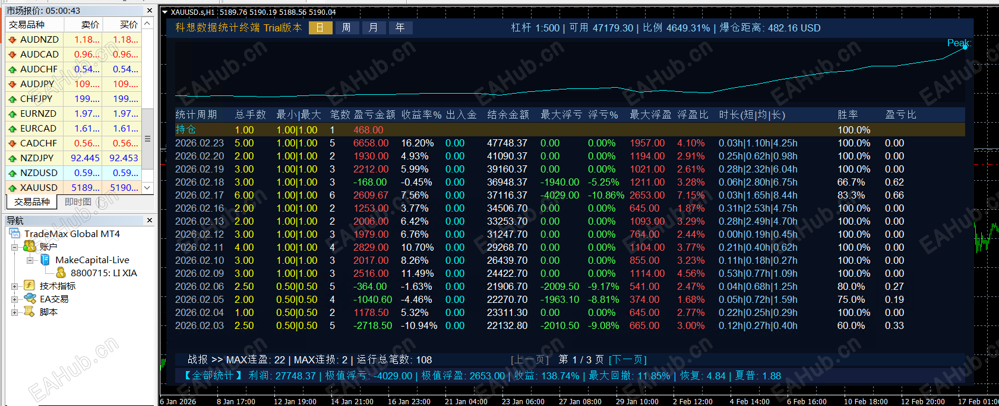
Task: Click the NZDUSD up-arrow icon
Action: pos(12,173)
